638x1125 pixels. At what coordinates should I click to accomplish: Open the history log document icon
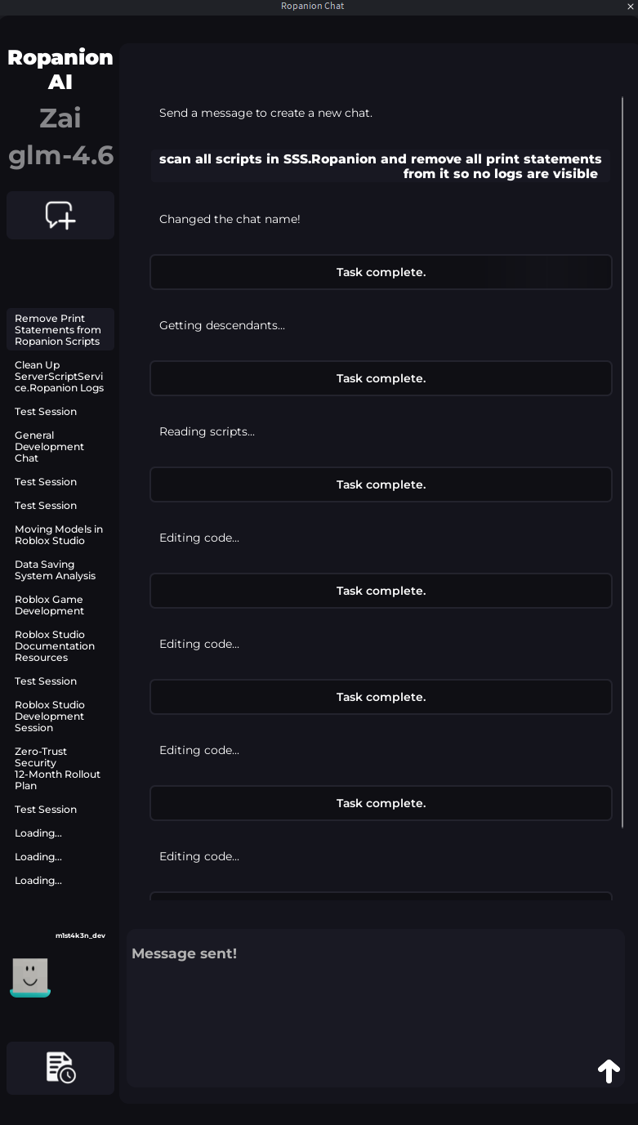pos(60,1068)
